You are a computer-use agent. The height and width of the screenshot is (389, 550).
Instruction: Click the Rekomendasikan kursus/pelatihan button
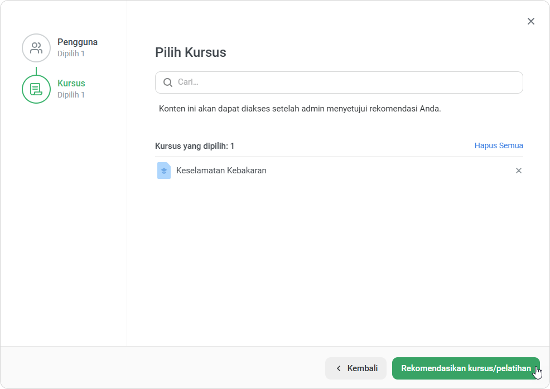point(466,368)
